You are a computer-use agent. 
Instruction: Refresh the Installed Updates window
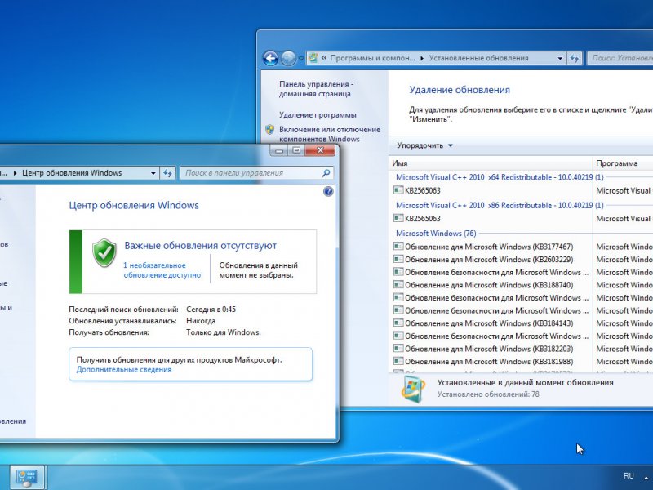point(575,58)
